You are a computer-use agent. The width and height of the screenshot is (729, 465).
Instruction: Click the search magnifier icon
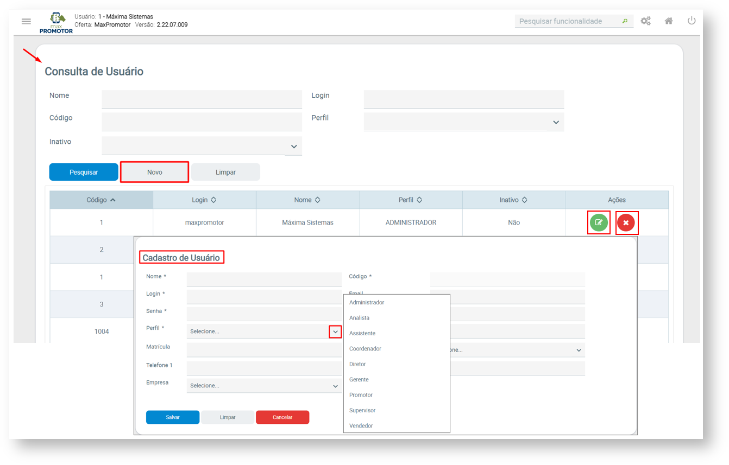point(625,22)
